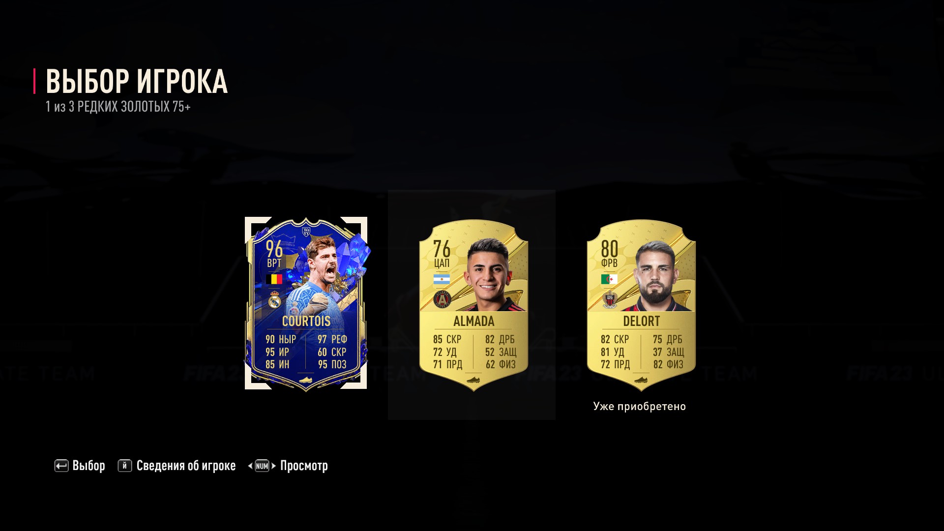Click the Algeria flag on Delort card

point(609,280)
